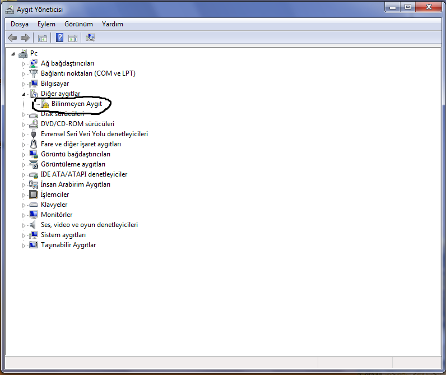This screenshot has width=446, height=375.
Task: Click the Pc computer root icon
Action: [23, 53]
